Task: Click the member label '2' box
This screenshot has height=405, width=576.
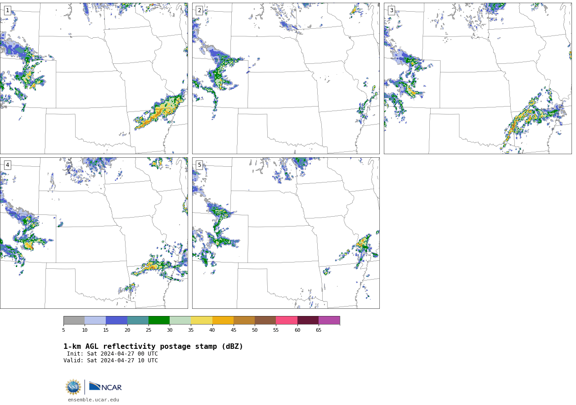Action: (x=199, y=10)
